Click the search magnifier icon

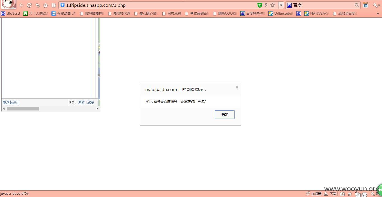point(357,5)
